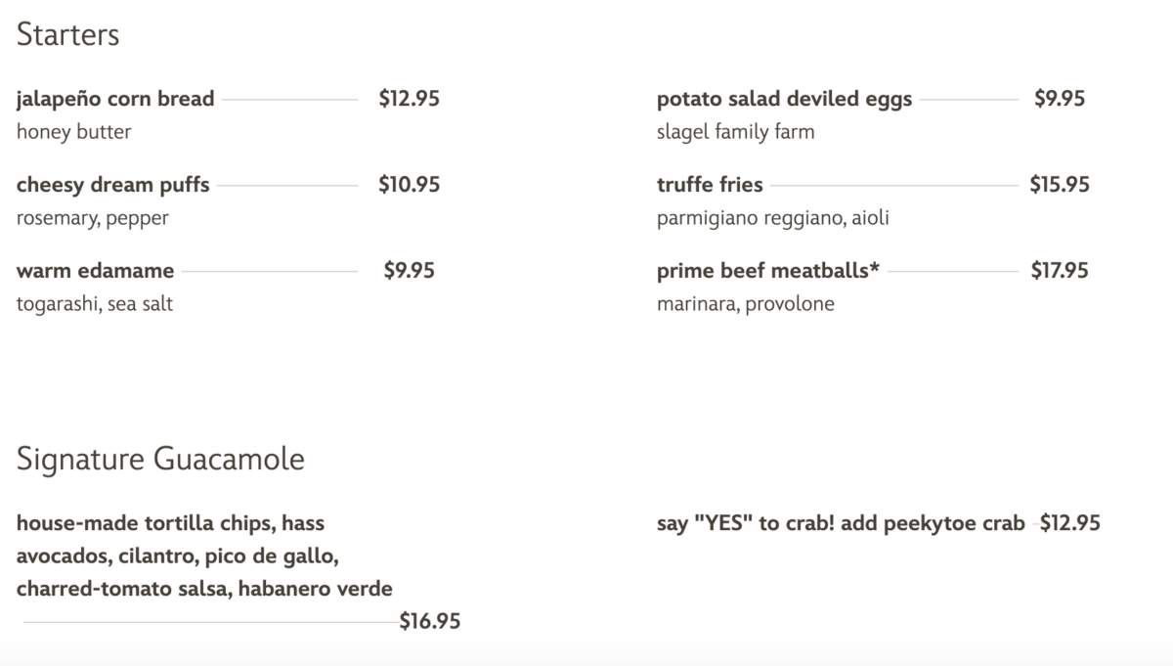
Task: Click the $9.95 deviled eggs price
Action: pyautogui.click(x=1060, y=99)
